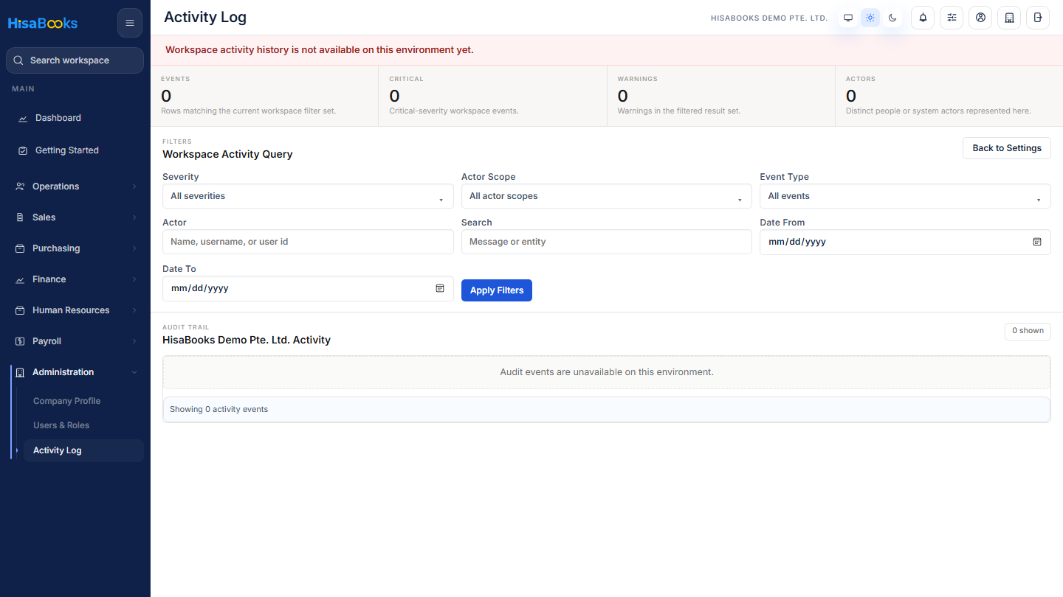Click the '0 shown' badge

click(x=1028, y=331)
